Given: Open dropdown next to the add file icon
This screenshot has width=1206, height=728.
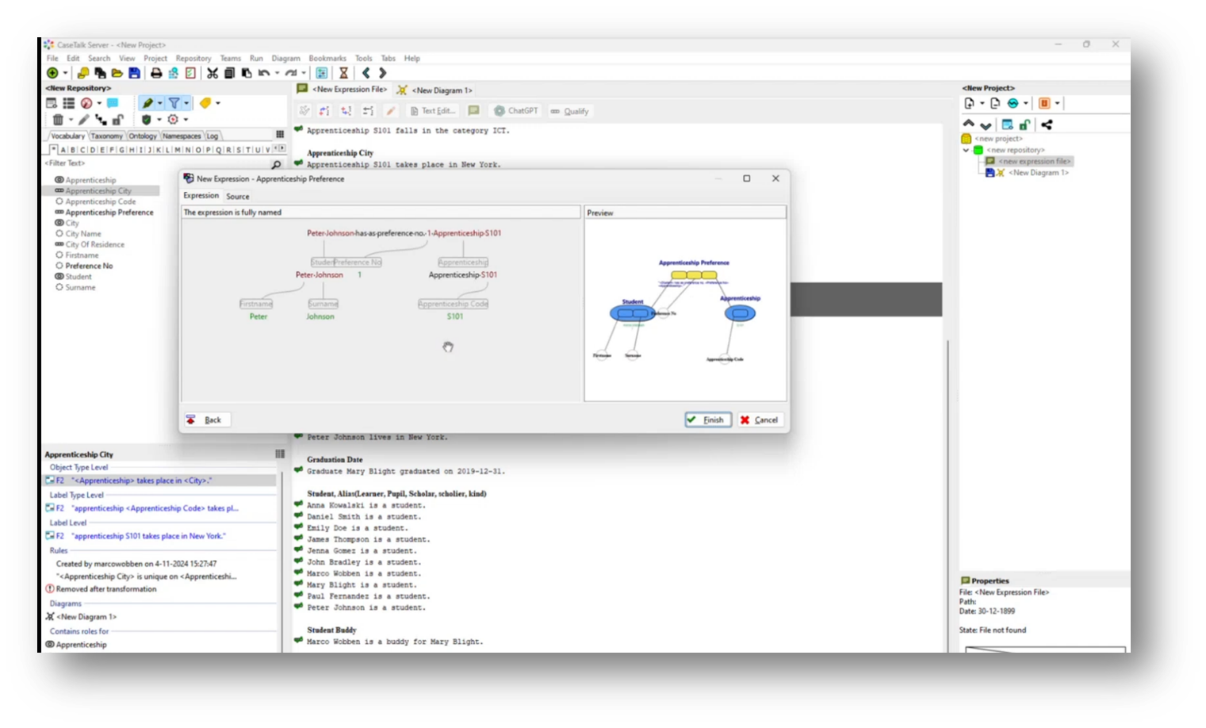Looking at the screenshot, I should [982, 103].
